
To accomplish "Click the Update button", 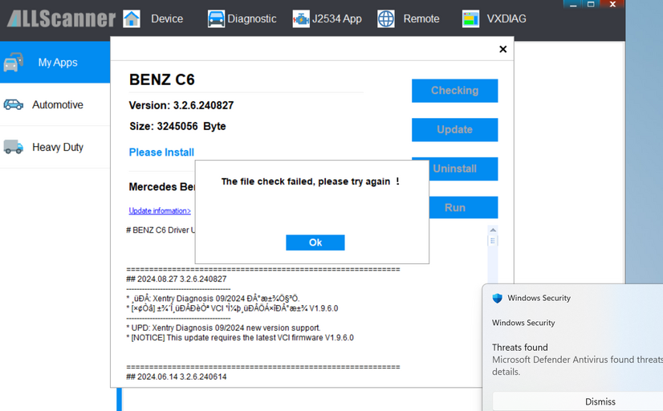I will [x=454, y=129].
